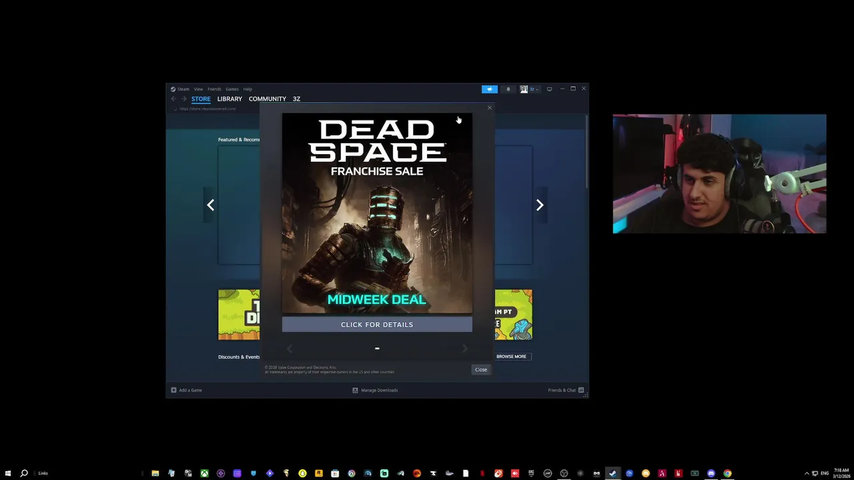Image resolution: width=854 pixels, height=480 pixels.
Task: Select the popup page indicator dash
Action: pos(377,348)
